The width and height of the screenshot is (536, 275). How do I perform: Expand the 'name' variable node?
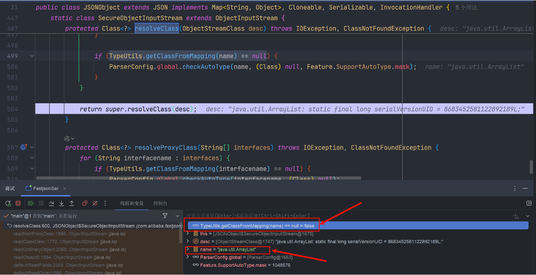point(188,249)
